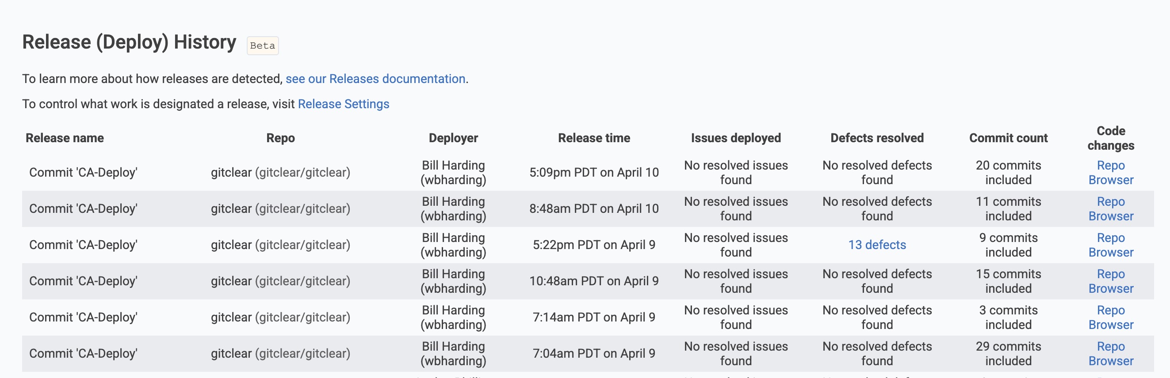Viewport: 1170px width, 378px height.
Task: Click the Release time column header
Action: [x=594, y=138]
